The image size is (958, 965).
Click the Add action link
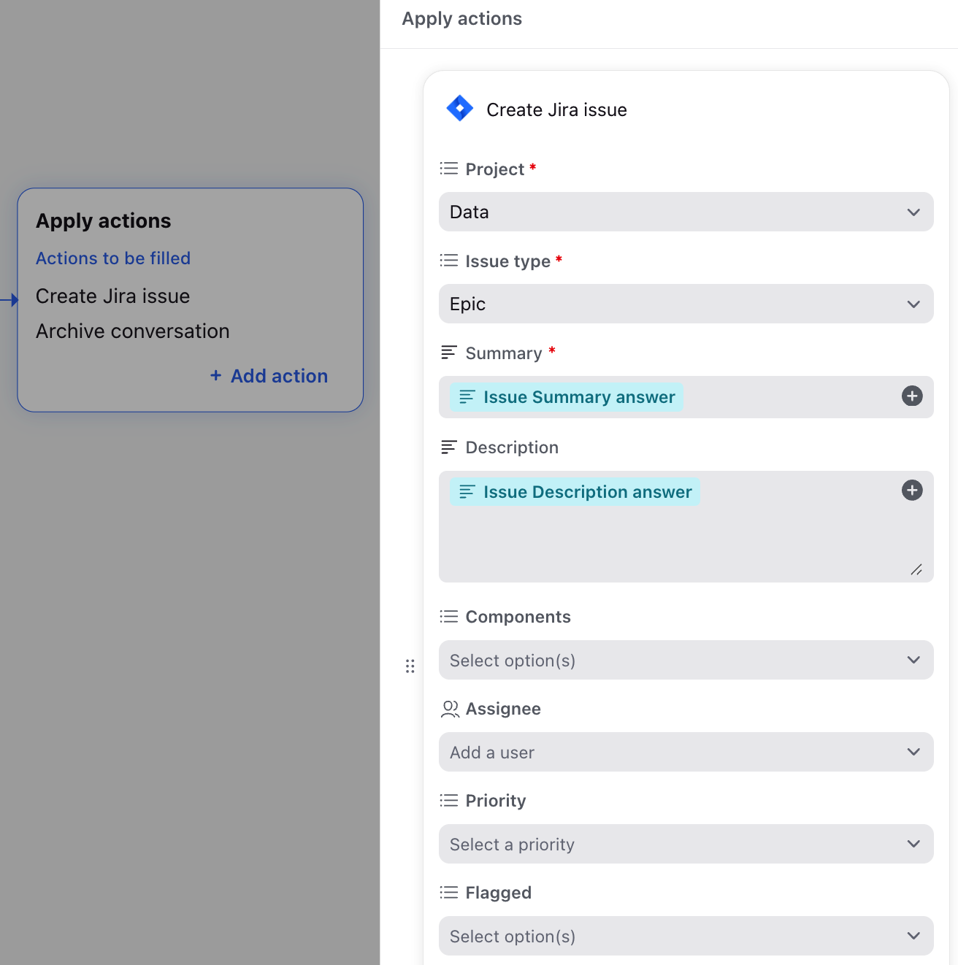point(269,376)
